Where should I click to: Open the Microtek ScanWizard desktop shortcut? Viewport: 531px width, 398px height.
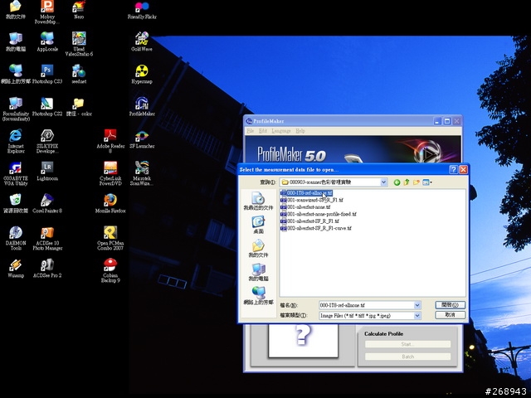(x=142, y=173)
